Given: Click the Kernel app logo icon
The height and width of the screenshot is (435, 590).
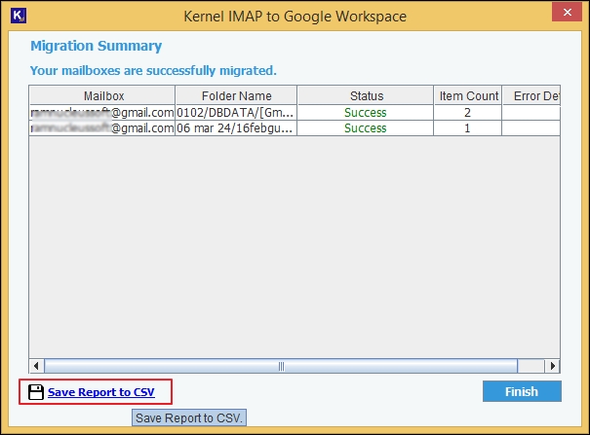Looking at the screenshot, I should [x=19, y=16].
